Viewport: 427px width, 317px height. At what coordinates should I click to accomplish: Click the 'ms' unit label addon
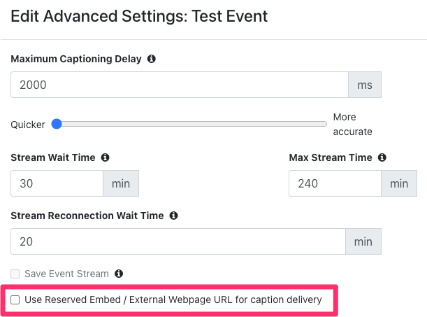[x=365, y=85]
